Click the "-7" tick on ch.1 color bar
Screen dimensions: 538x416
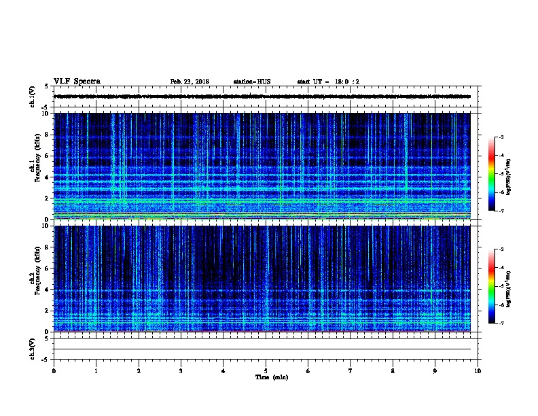tap(501, 211)
